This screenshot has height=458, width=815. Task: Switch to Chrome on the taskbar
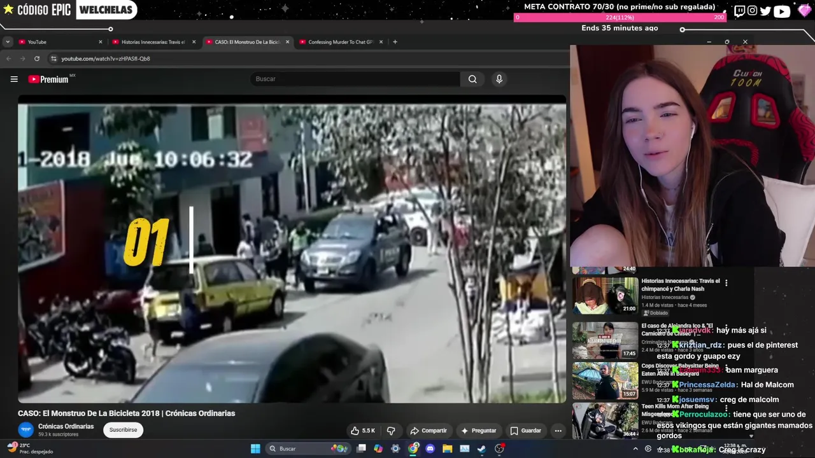coord(413,448)
